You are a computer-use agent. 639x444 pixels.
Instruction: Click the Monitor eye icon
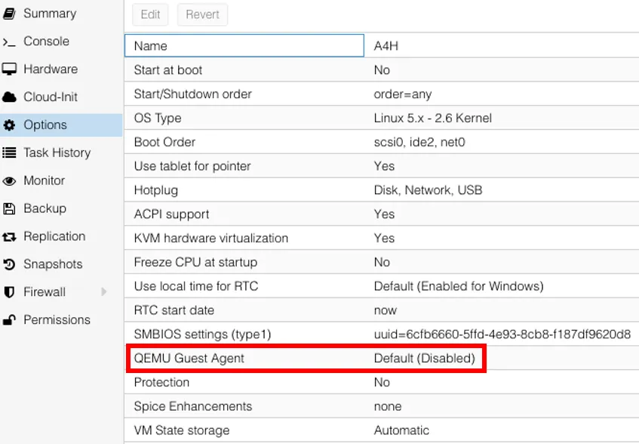[10, 181]
